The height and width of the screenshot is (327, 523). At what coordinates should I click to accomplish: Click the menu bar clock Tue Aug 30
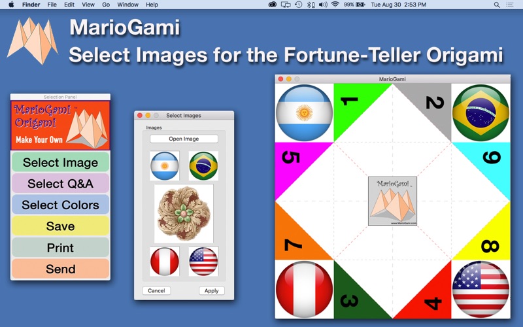[398, 5]
